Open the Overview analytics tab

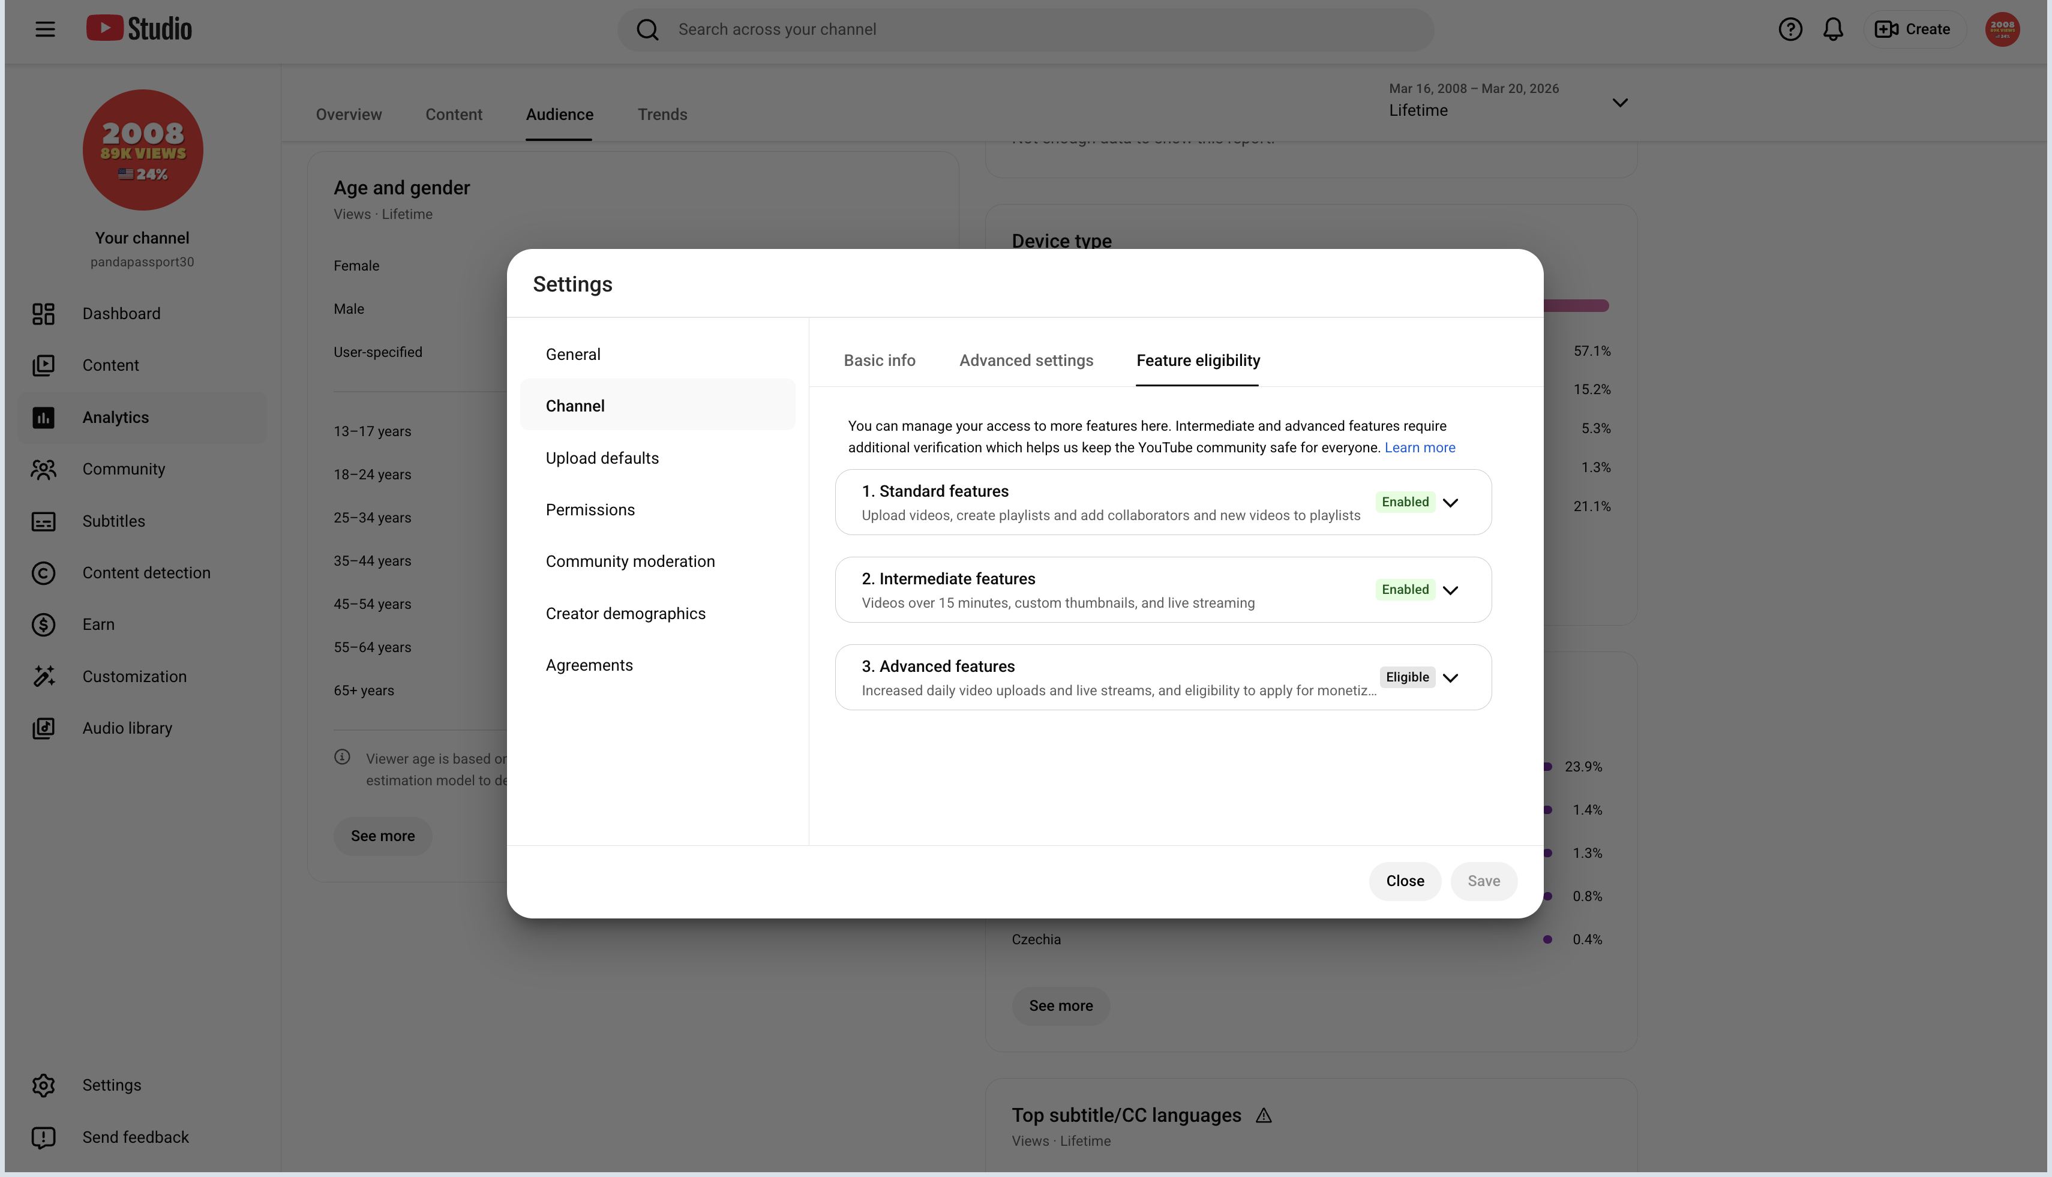click(x=349, y=115)
